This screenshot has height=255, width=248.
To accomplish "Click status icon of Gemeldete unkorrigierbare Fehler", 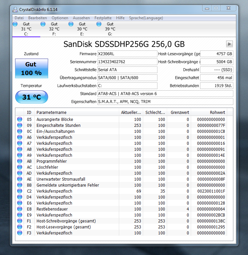I will tap(20, 185).
